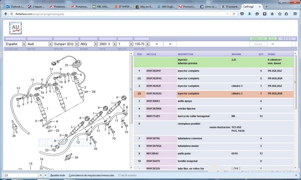Select article N90175203 row
The width and height of the screenshot is (301, 180).
[x=213, y=116]
